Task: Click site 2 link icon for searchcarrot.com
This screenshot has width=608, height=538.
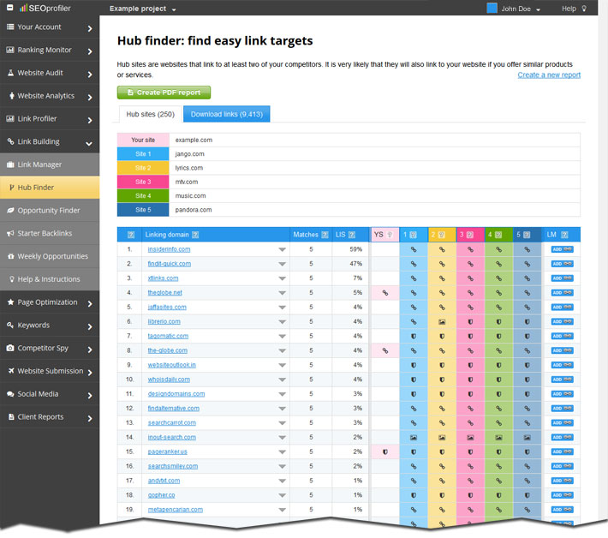Action: pyautogui.click(x=442, y=423)
